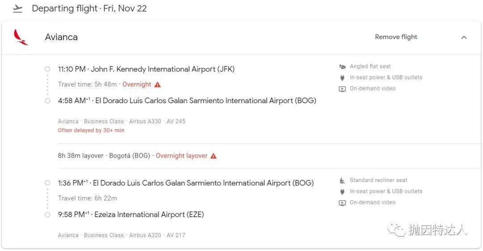Click the Overnight layover warning triangle

pyautogui.click(x=213, y=156)
